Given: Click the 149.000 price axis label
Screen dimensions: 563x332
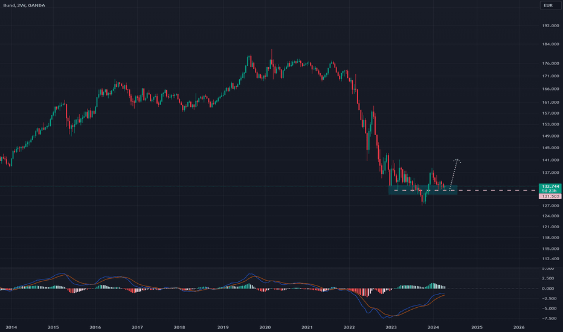Looking at the screenshot, I should point(550,136).
